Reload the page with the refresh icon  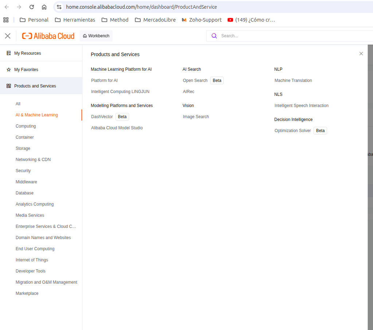[x=32, y=7]
